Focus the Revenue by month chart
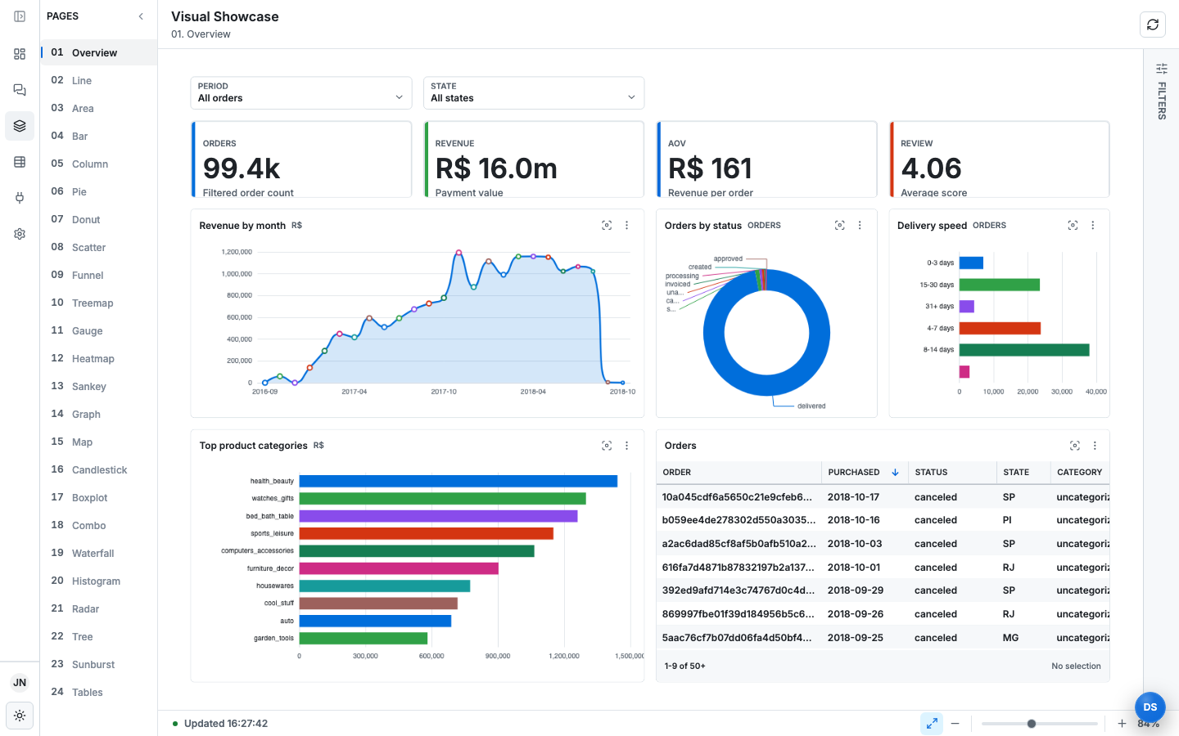 tap(607, 226)
